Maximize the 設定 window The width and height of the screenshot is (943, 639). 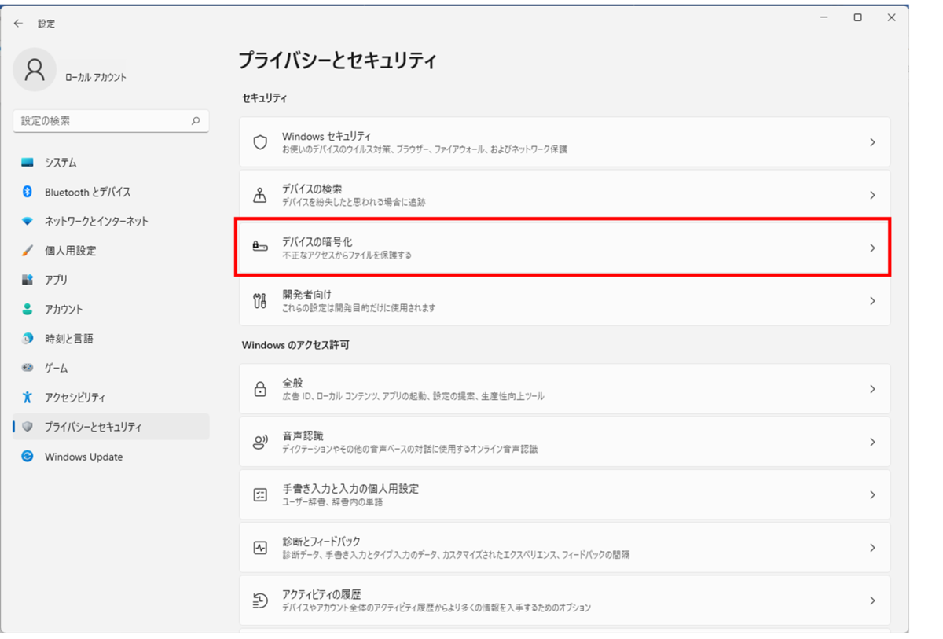click(857, 17)
